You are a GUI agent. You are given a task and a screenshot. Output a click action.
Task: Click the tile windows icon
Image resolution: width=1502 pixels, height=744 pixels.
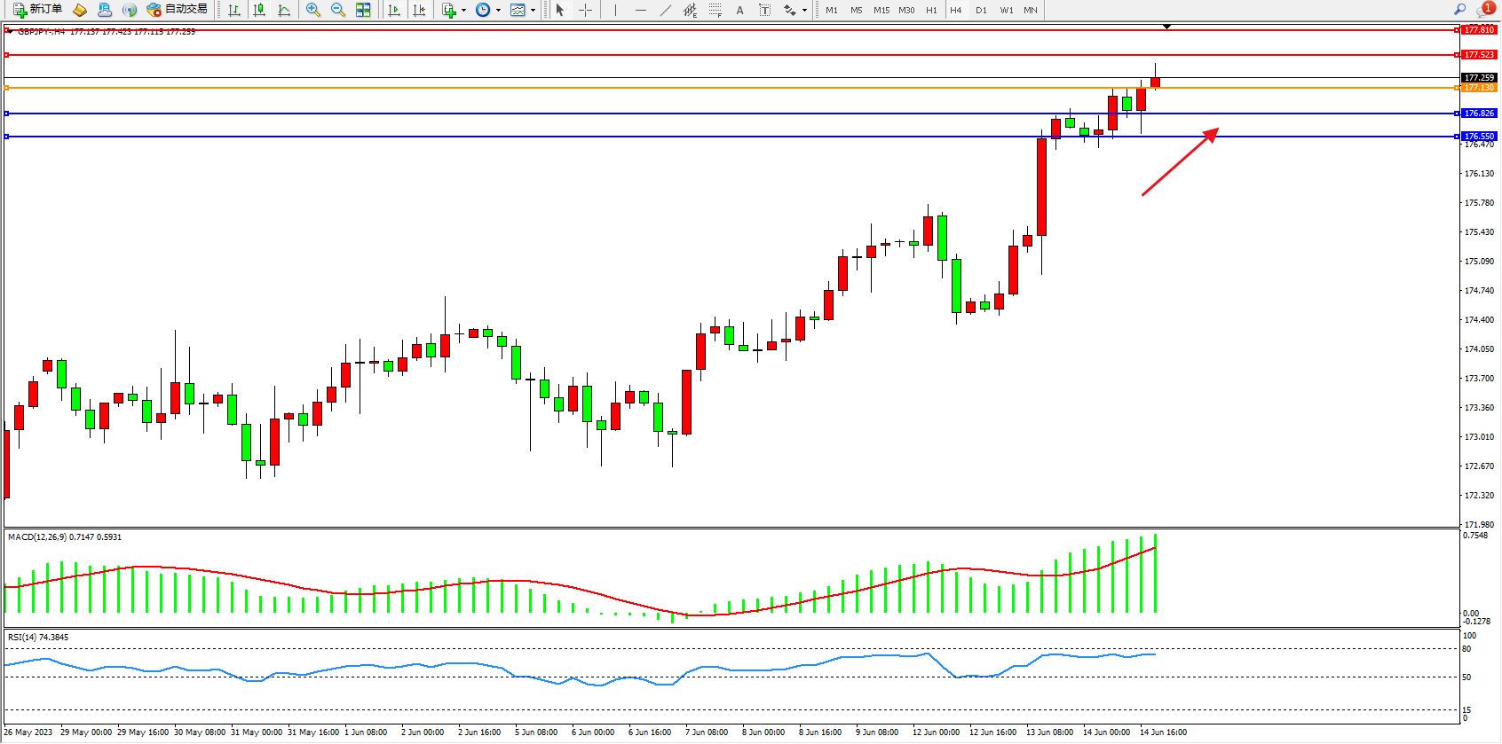pos(363,11)
